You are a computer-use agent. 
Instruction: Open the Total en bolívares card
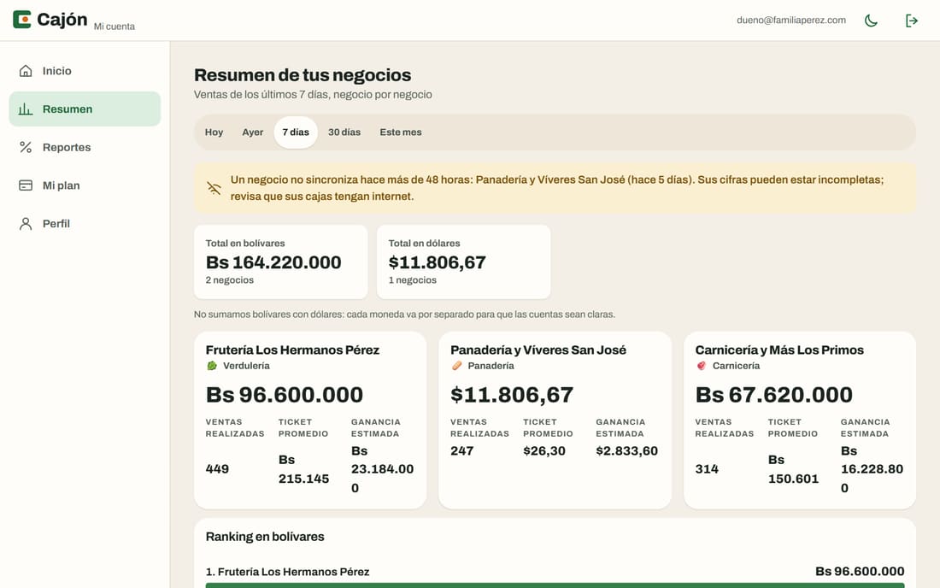pos(280,262)
